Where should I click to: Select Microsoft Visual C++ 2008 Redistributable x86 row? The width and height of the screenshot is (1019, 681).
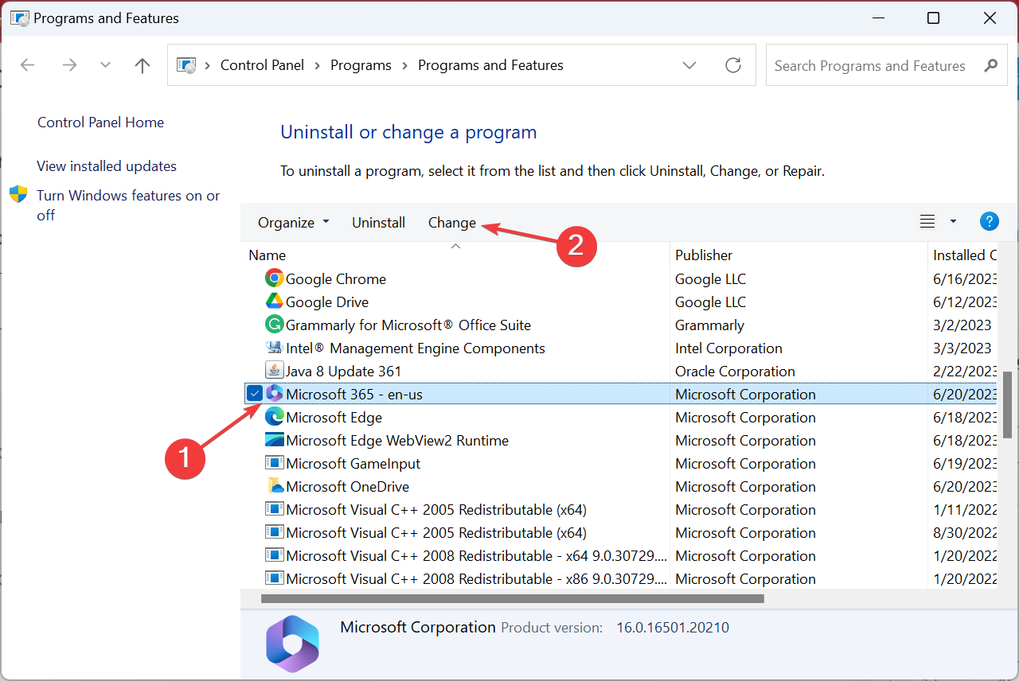pyautogui.click(x=621, y=578)
